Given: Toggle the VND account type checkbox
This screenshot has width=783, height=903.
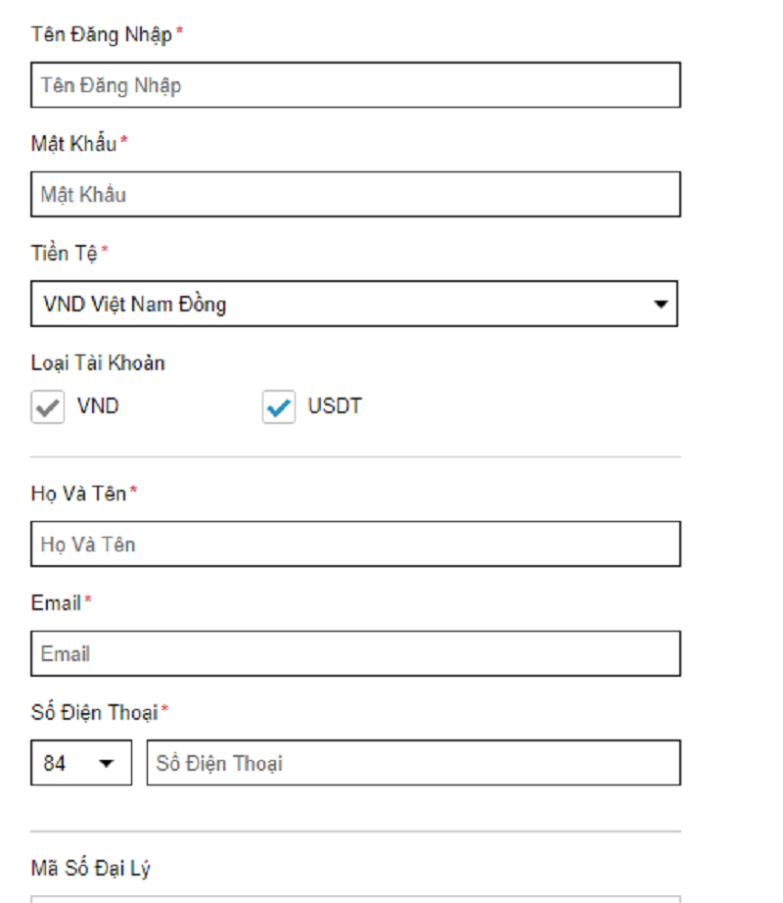Looking at the screenshot, I should coord(47,407).
